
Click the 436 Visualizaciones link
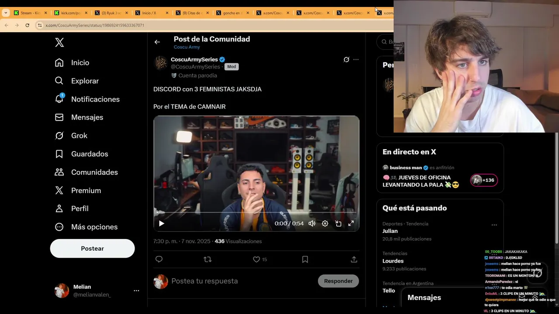[238, 241]
